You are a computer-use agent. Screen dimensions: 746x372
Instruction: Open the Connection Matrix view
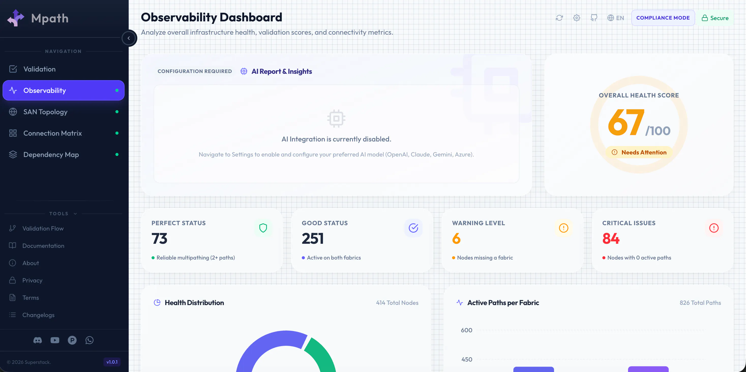tap(63, 133)
